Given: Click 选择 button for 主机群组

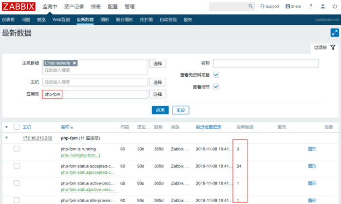Looking at the screenshot, I should pyautogui.click(x=158, y=63).
